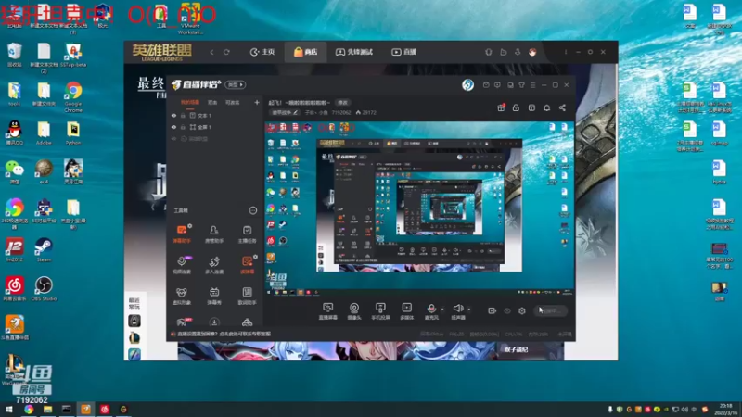Click the layout box icon beside bell

coord(531,107)
